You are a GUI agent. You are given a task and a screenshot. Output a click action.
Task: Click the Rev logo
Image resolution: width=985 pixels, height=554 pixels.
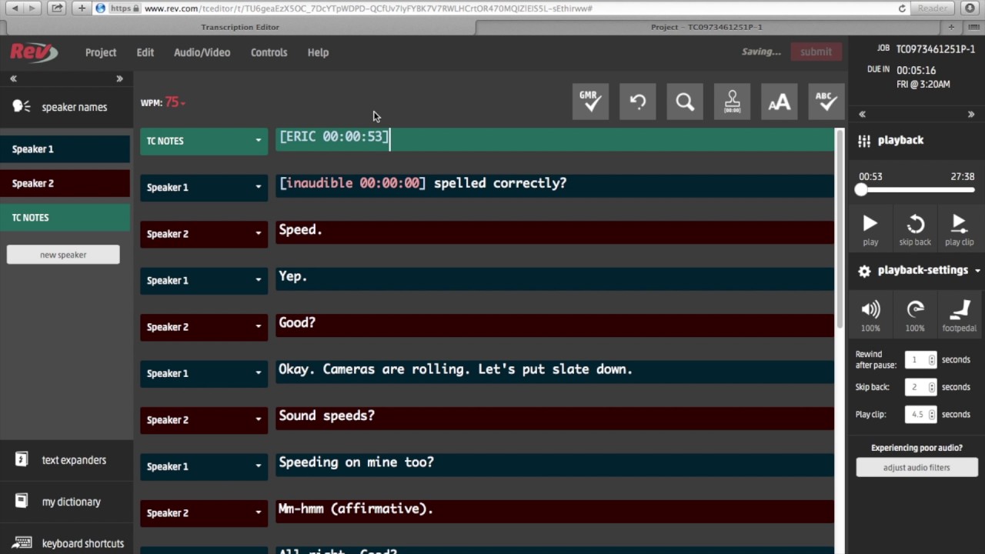pyautogui.click(x=34, y=52)
